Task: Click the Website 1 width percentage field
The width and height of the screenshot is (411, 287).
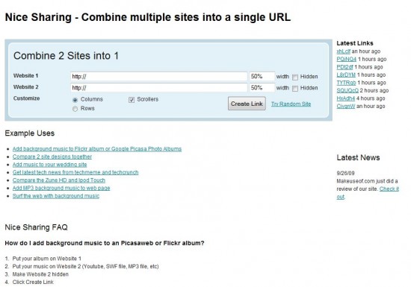Action: tap(262, 76)
